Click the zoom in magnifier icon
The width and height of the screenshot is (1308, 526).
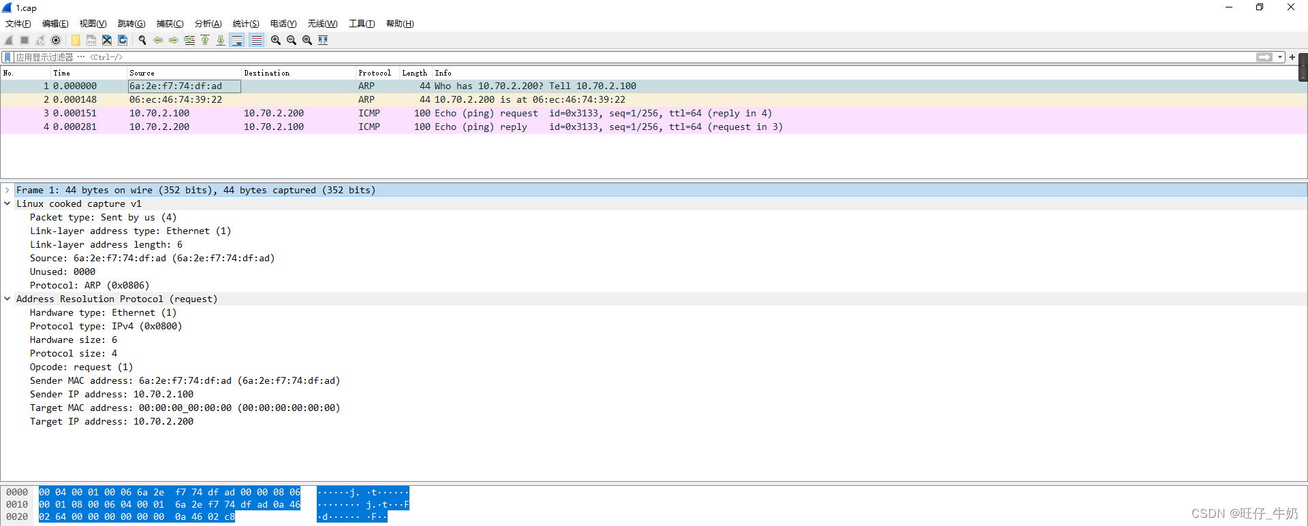pyautogui.click(x=276, y=40)
